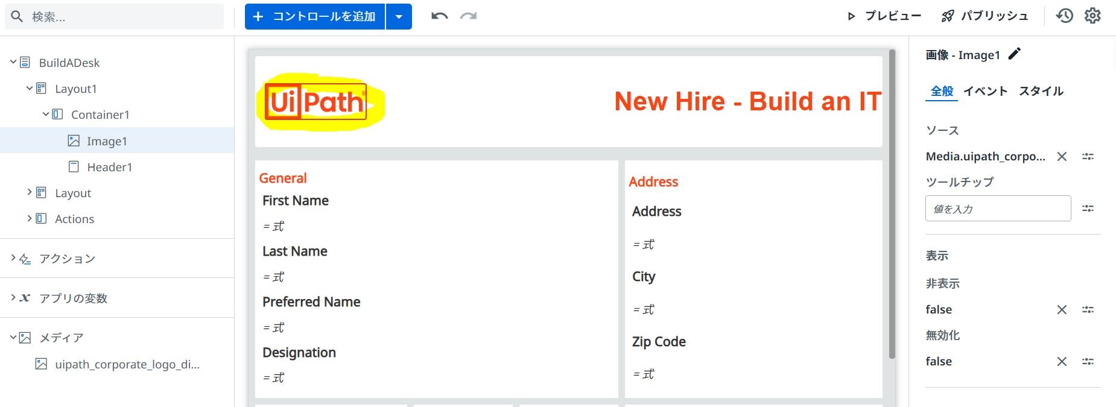Select Layout1 in the tree

pos(76,89)
